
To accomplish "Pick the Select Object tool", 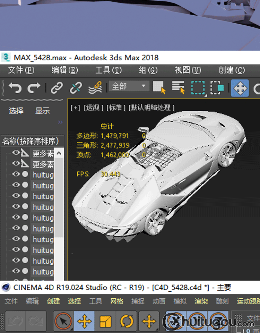I will point(159,87).
